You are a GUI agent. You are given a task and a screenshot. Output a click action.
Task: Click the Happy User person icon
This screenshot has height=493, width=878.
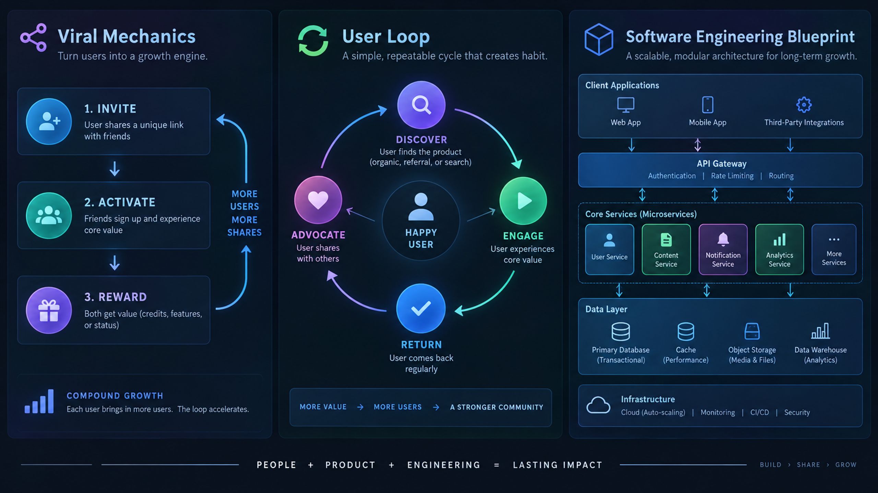coord(421,206)
